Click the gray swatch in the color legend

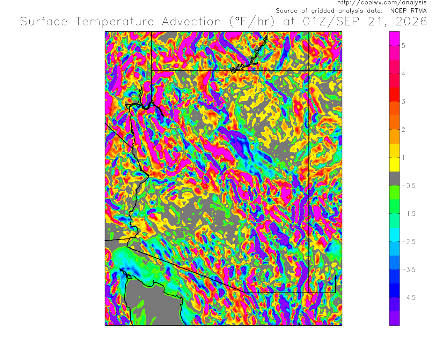click(x=395, y=178)
